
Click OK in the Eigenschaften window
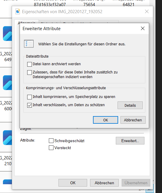point(73,183)
